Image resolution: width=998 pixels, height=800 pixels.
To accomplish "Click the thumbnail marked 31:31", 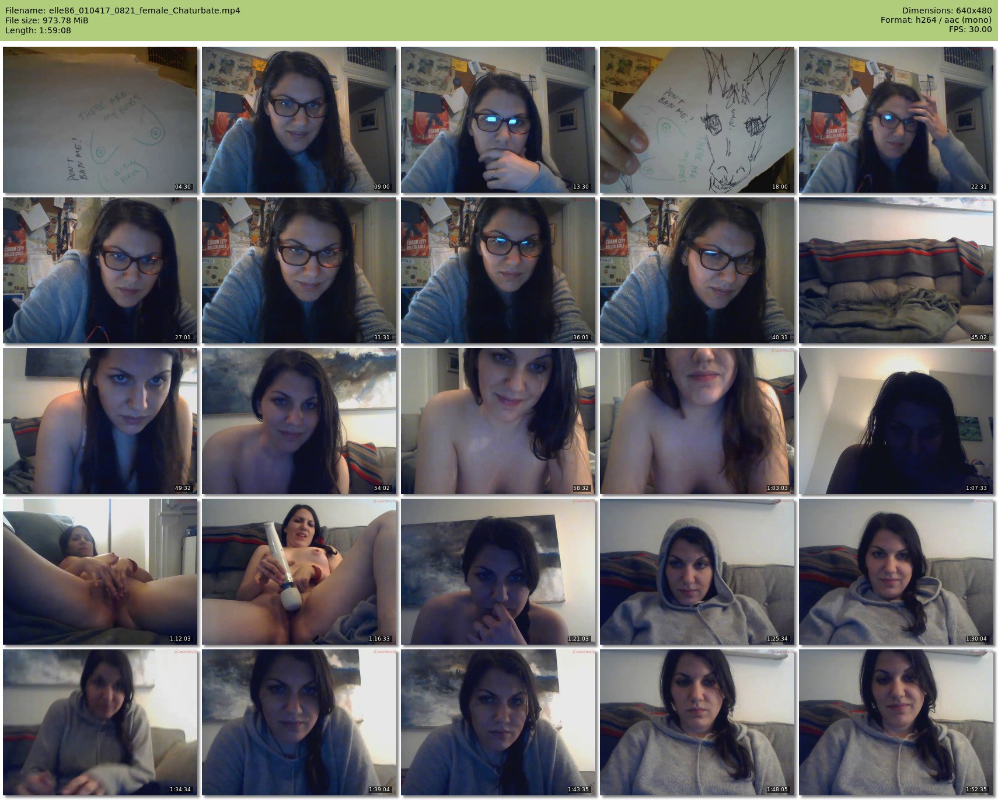I will pos(299,270).
